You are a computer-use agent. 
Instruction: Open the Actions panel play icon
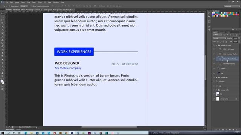pyautogui.click(x=209, y=16)
